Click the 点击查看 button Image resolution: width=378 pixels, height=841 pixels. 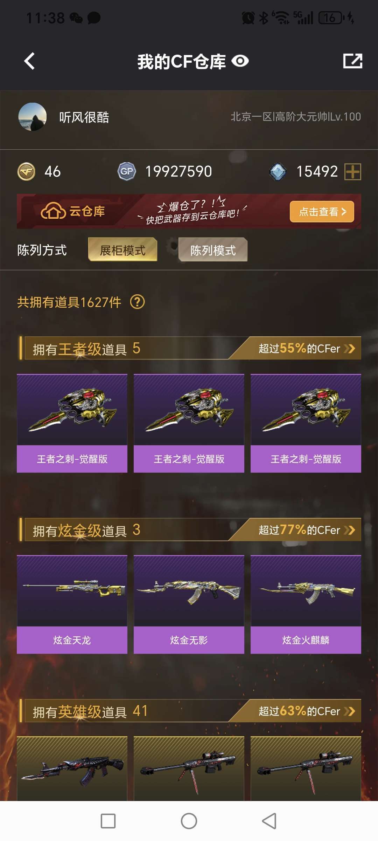point(322,212)
